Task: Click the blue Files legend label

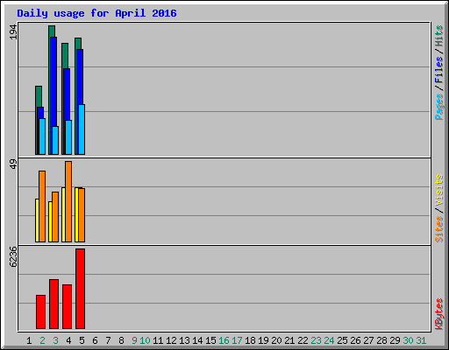Action: [x=438, y=70]
